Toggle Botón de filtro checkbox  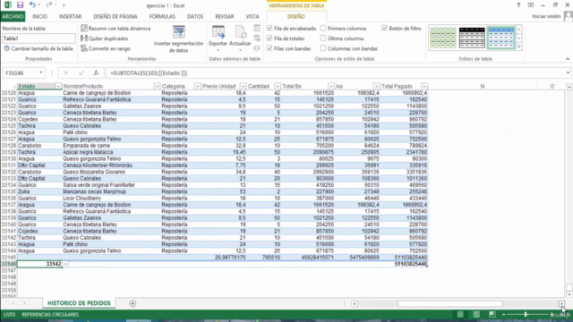click(x=384, y=29)
